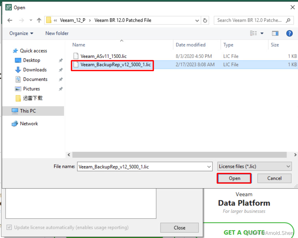298x238 pixels.
Task: Open Downloads in the navigation pane
Action: 31,70
